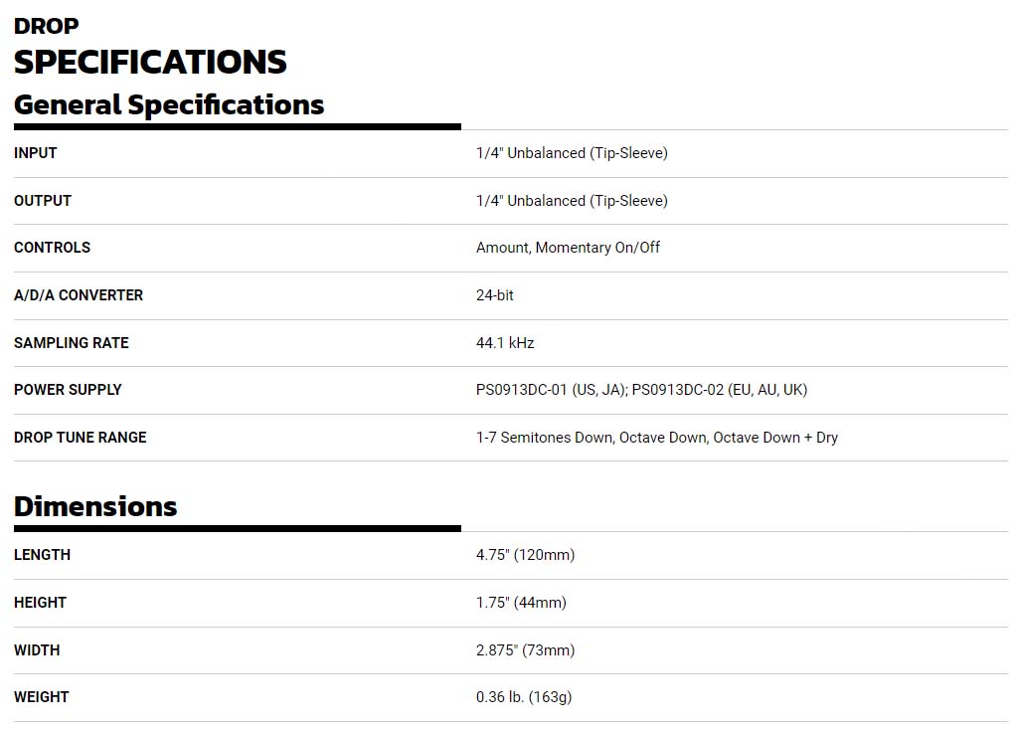Click the WEIGHT 0.36 lb. (163g) value

[524, 697]
